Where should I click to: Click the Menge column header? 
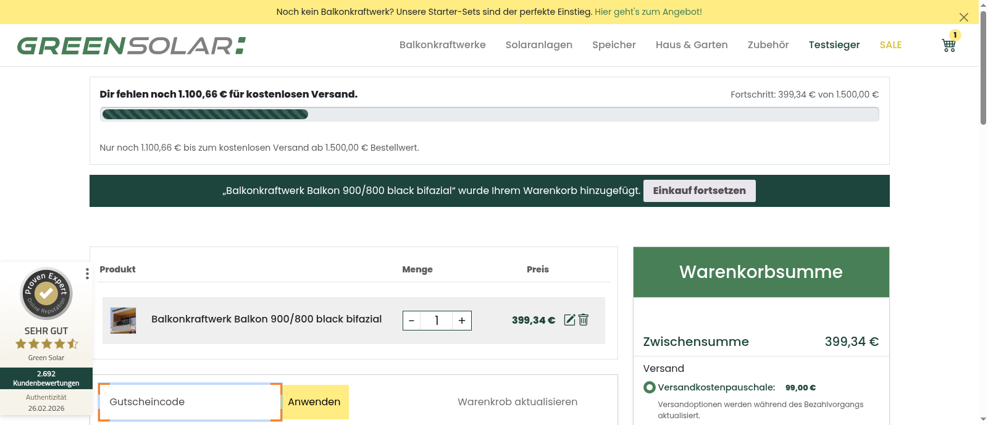(417, 269)
